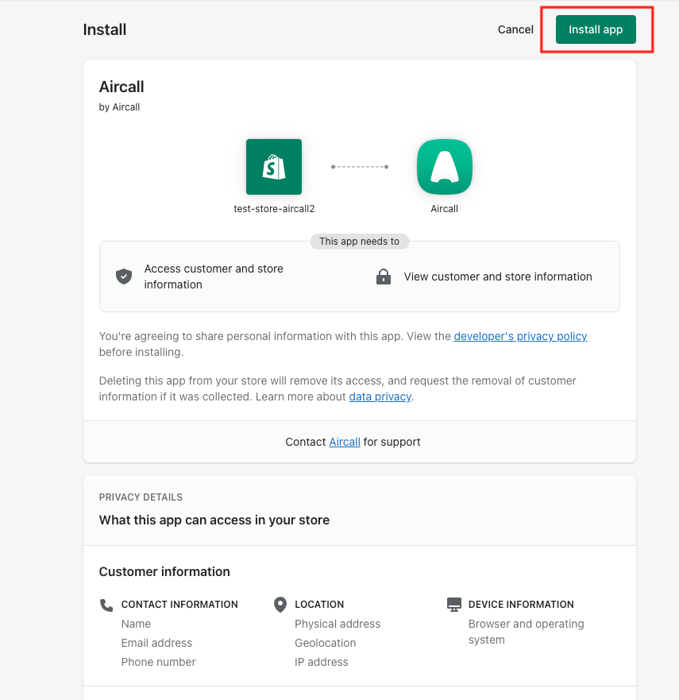This screenshot has height=700, width=679.
Task: Click the location pin icon
Action: 280,605
